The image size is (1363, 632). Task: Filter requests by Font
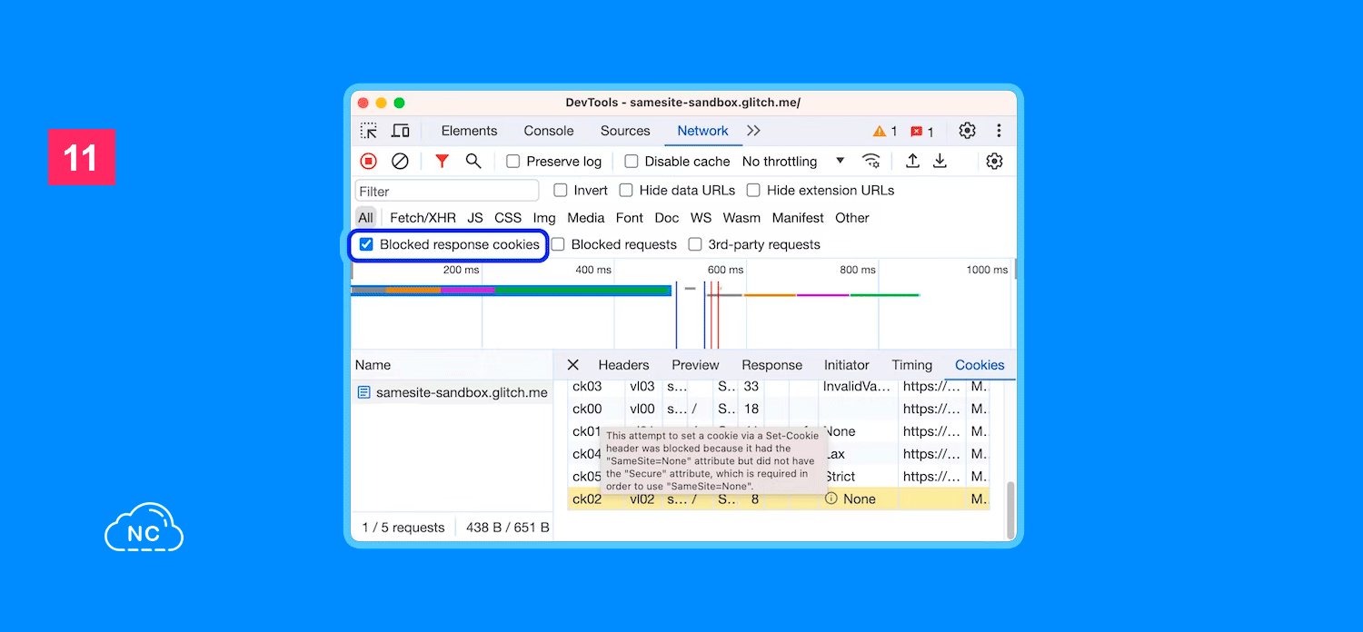point(629,218)
